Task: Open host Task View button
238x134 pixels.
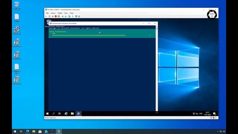Action: point(21,131)
